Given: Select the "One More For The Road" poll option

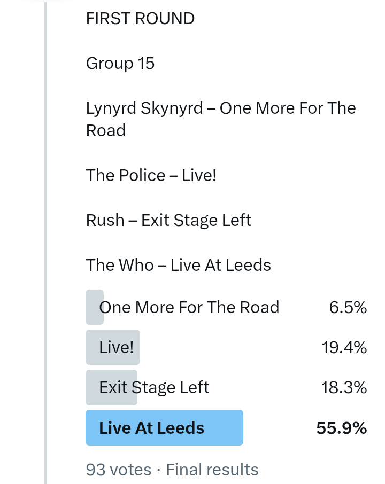Looking at the screenshot, I should (x=189, y=307).
